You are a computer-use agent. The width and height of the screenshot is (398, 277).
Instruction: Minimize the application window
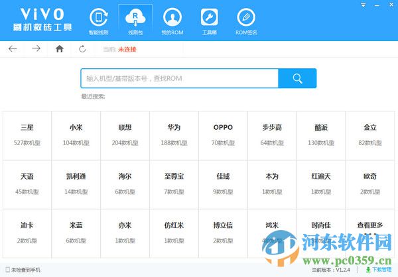coord(377,5)
